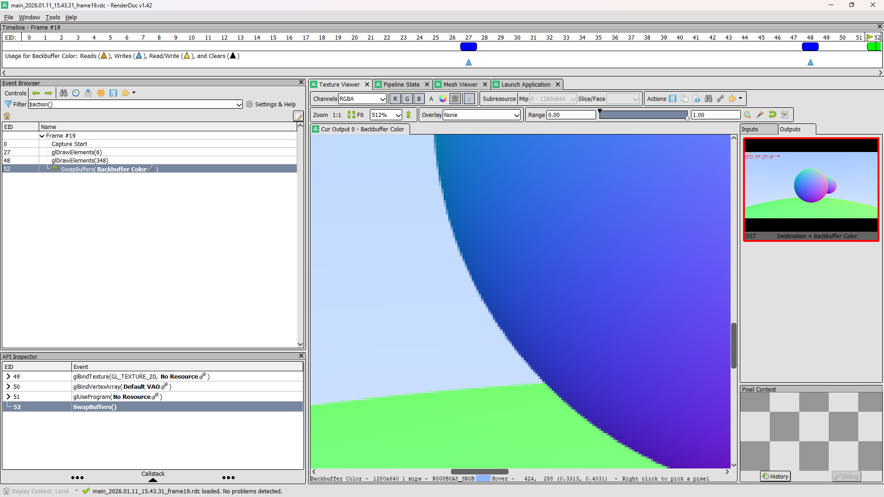Expand the glBindTexture event row 49
This screenshot has width=884, height=497.
point(8,376)
